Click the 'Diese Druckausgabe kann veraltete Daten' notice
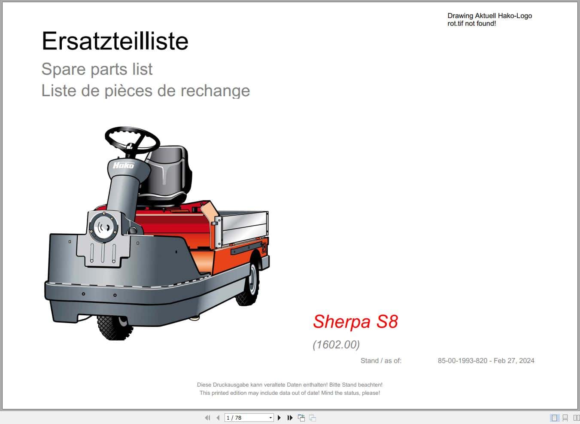Screen dimensions: 580x424 click(x=290, y=385)
